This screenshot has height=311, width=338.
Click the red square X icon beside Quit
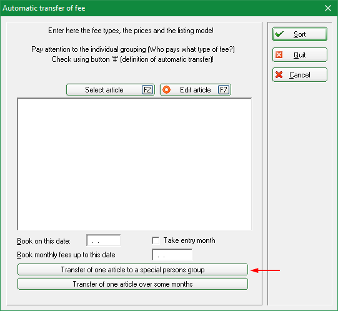(279, 55)
